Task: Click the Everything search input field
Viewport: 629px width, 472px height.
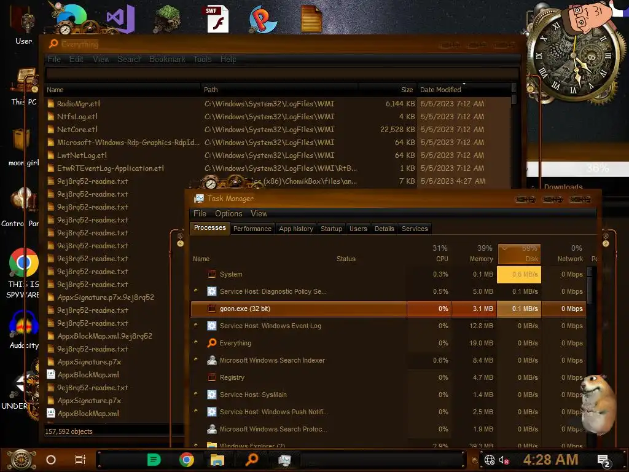Action: (283, 74)
